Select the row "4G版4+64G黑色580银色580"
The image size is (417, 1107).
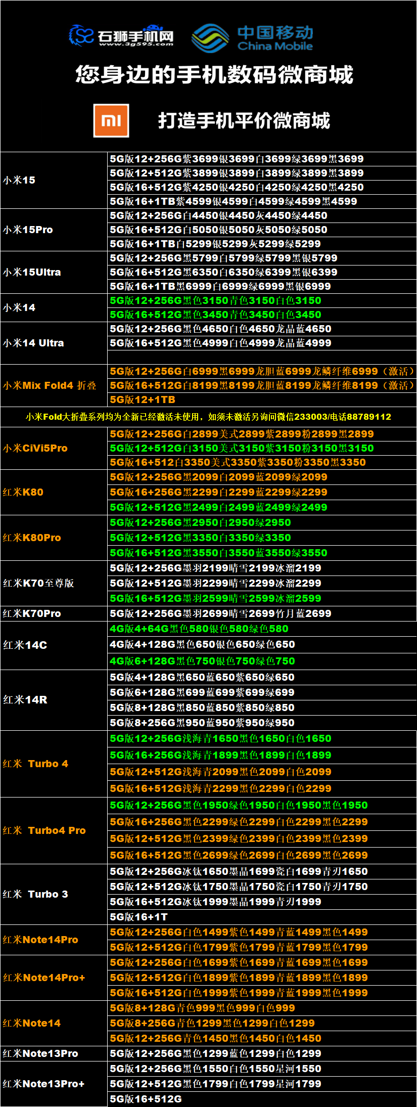click(262, 629)
